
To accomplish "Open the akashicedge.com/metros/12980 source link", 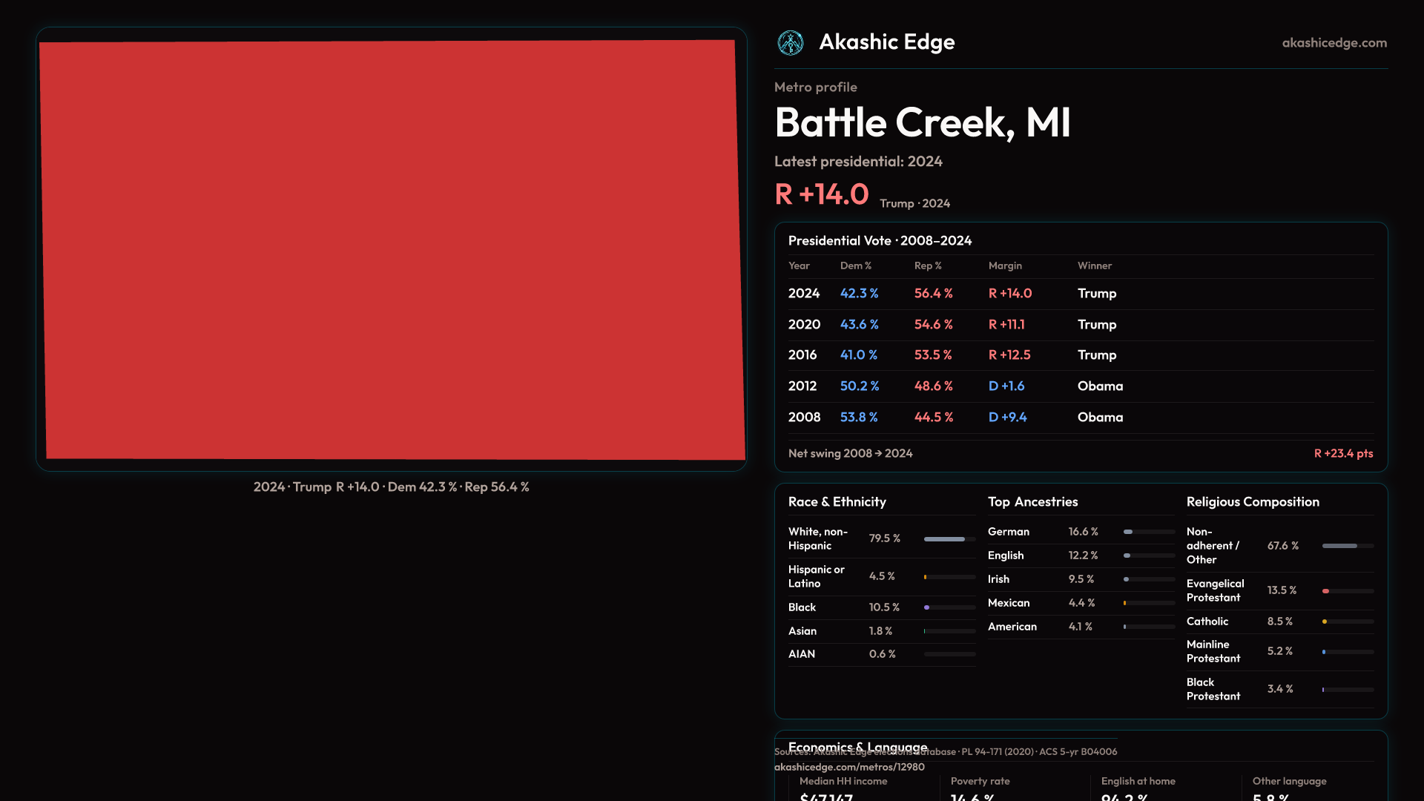I will (849, 767).
